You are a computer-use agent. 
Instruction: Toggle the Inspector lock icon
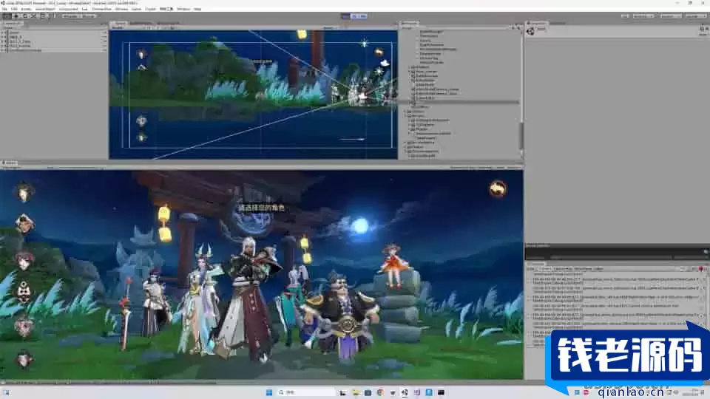click(702, 29)
